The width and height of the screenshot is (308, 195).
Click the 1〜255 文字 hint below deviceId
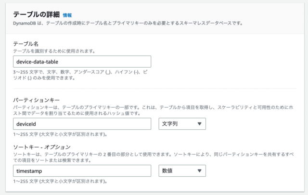[60, 134]
